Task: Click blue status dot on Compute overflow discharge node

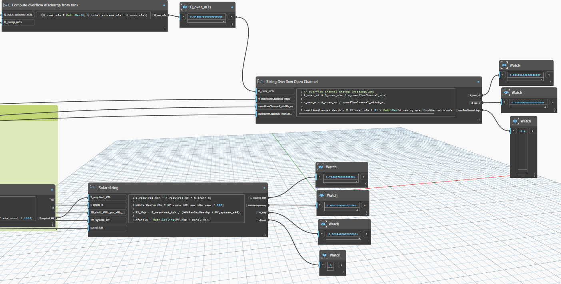Action: coord(164,5)
